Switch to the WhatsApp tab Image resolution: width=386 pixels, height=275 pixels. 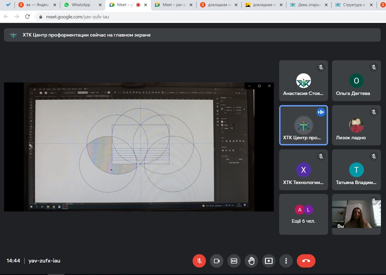pyautogui.click(x=81, y=5)
